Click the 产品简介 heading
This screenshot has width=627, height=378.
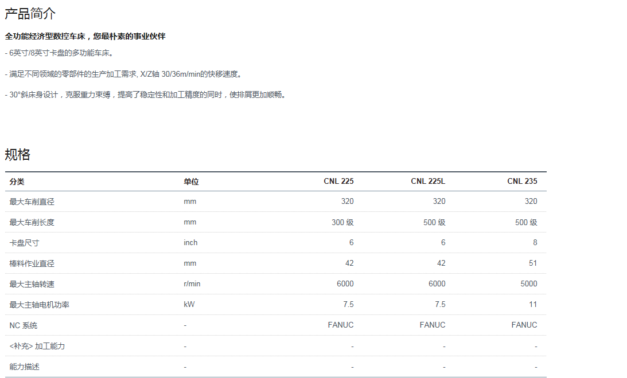tap(30, 14)
